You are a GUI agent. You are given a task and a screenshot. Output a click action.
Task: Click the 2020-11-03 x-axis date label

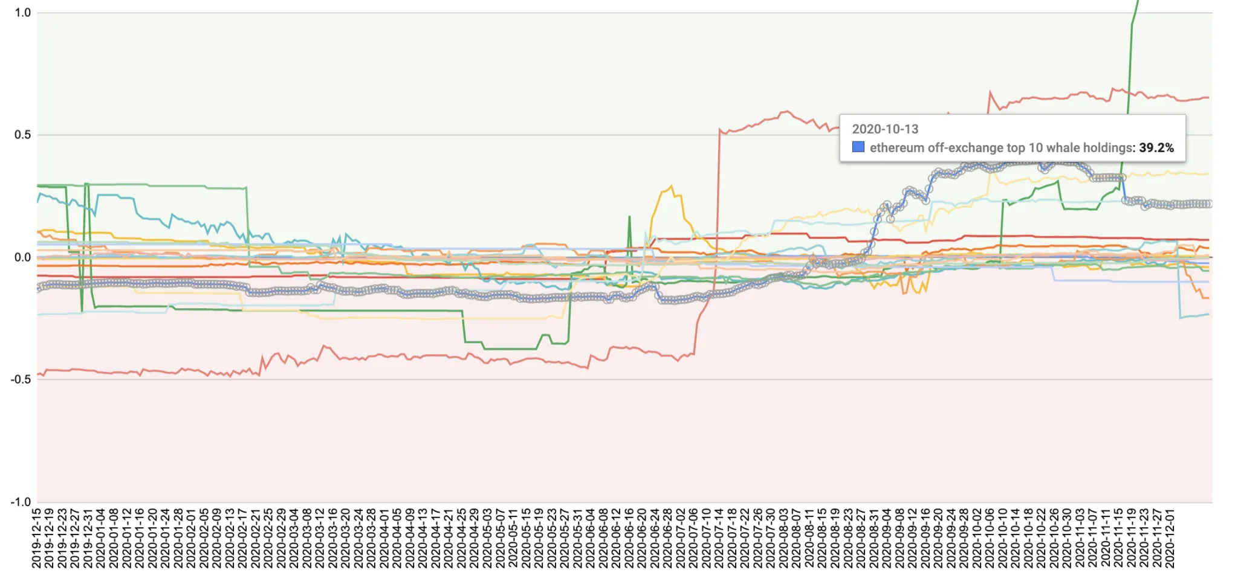click(1080, 538)
